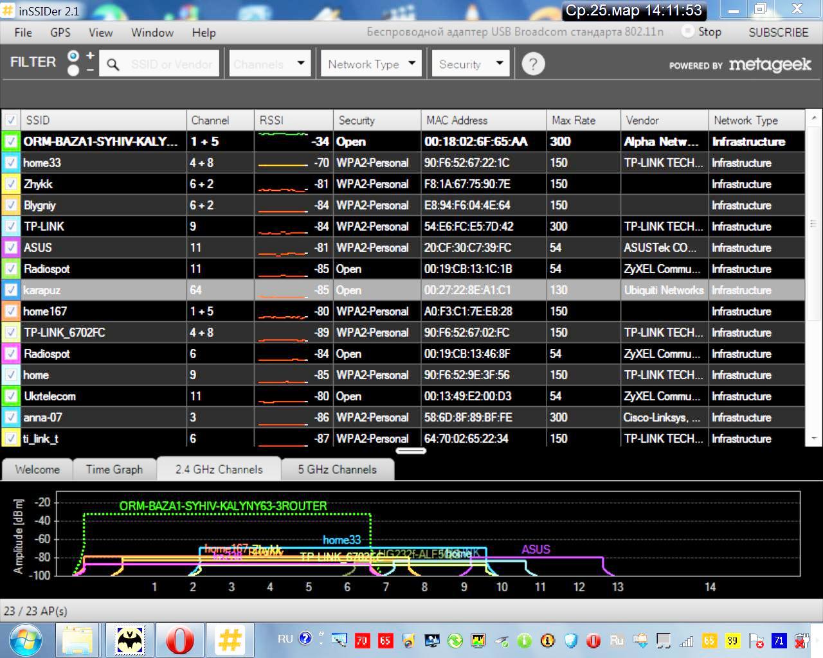Click the RU language indicator
Screen dimensions: 823x658
click(285, 639)
